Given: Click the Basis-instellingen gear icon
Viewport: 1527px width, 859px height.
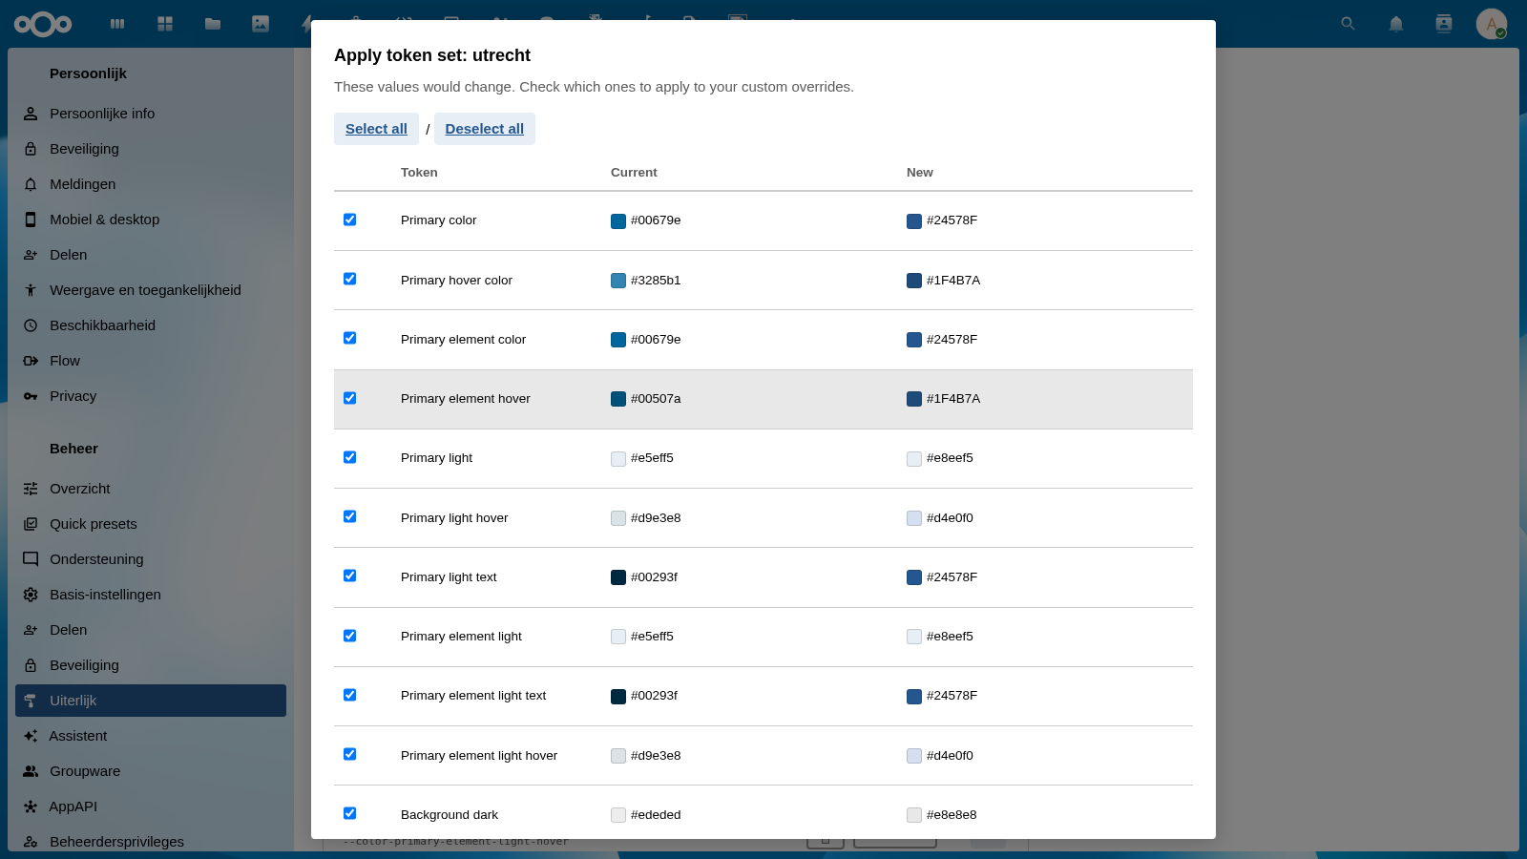Looking at the screenshot, I should click(31, 595).
